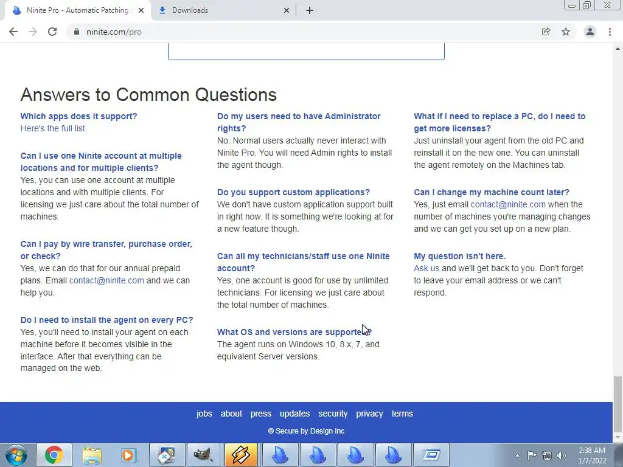Share this page icon in address bar
This screenshot has height=467, width=623.
546,32
